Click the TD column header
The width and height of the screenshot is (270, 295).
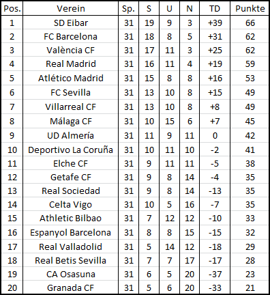(x=215, y=8)
